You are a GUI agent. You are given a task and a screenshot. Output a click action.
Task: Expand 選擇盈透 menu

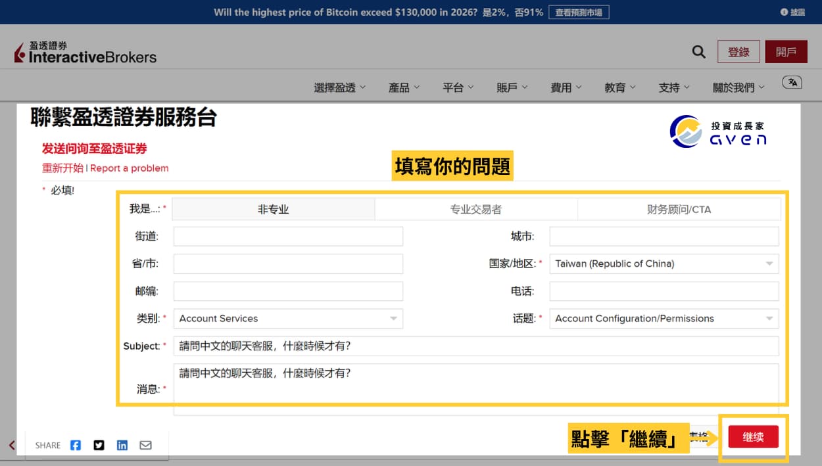340,87
